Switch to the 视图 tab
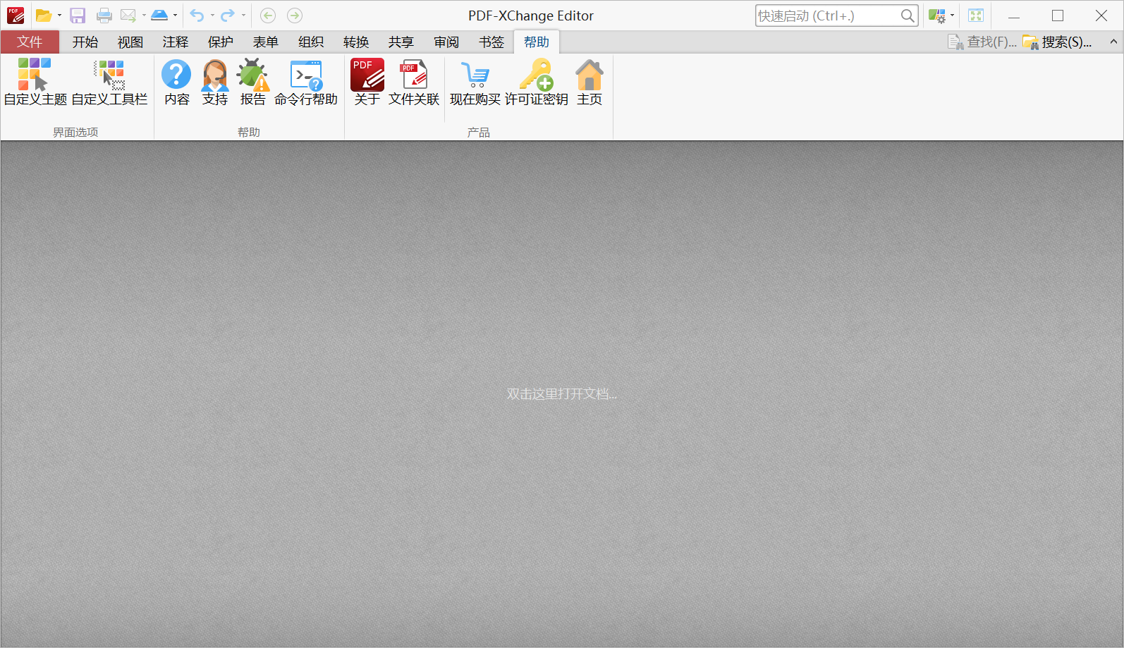This screenshot has height=648, width=1124. [x=130, y=42]
